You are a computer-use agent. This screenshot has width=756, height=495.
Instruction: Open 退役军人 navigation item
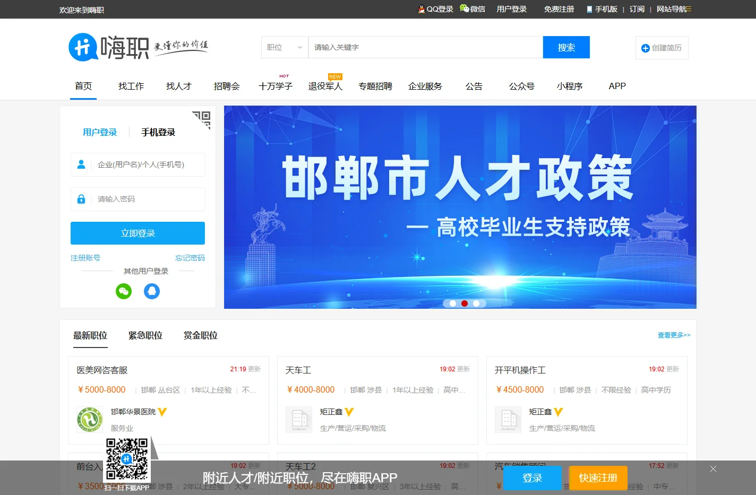[x=325, y=86]
